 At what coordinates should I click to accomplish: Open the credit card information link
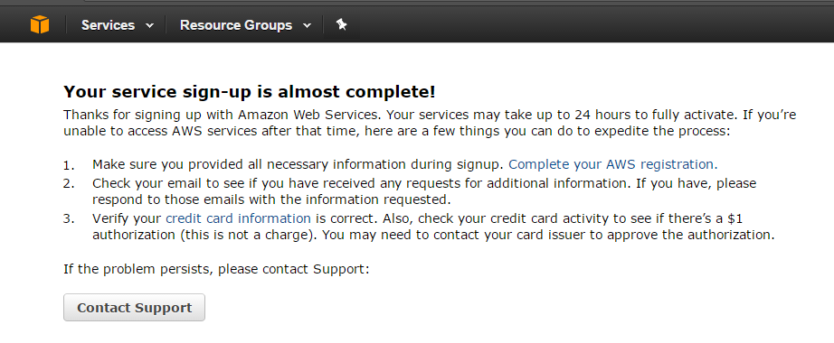pos(238,218)
